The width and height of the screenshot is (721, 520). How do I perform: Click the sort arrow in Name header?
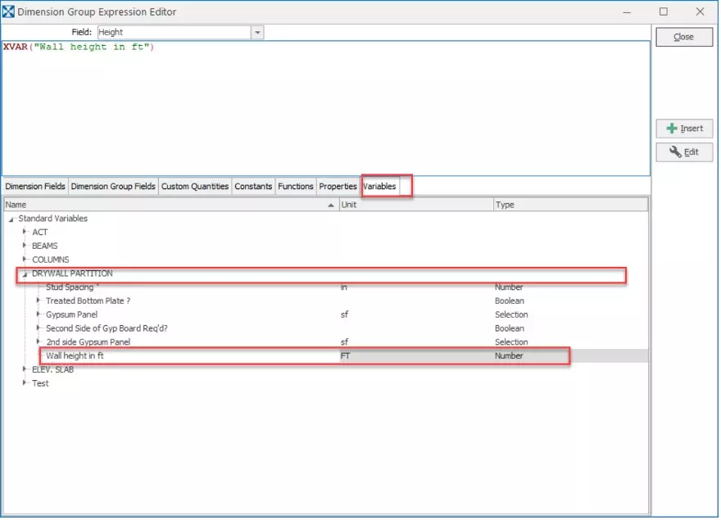tap(331, 205)
